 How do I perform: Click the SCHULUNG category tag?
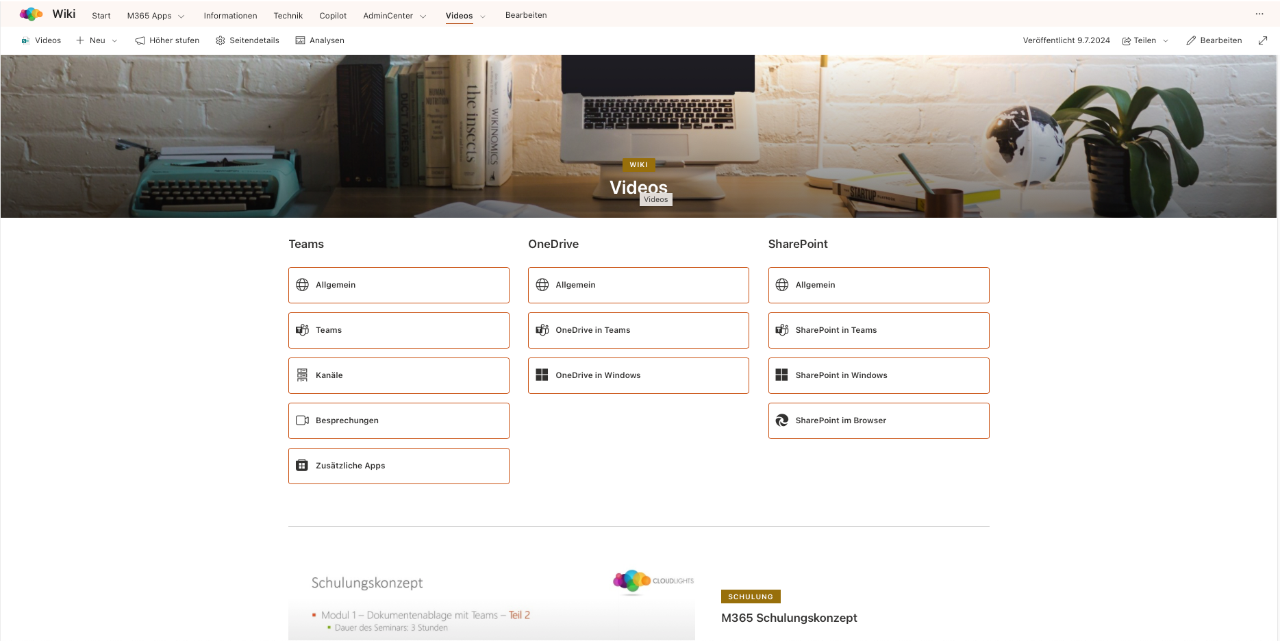coord(751,596)
